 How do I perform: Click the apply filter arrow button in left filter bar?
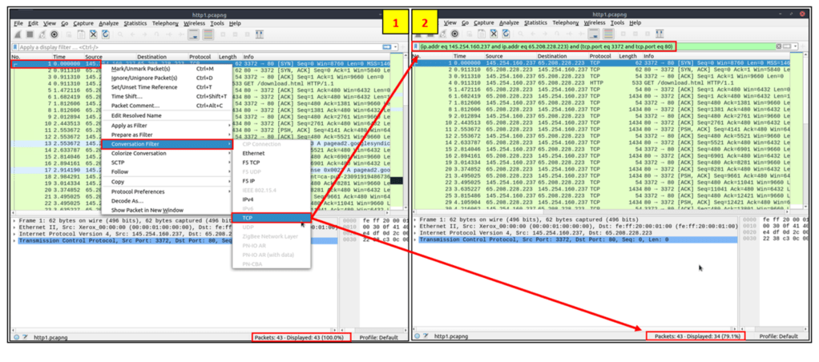[386, 47]
